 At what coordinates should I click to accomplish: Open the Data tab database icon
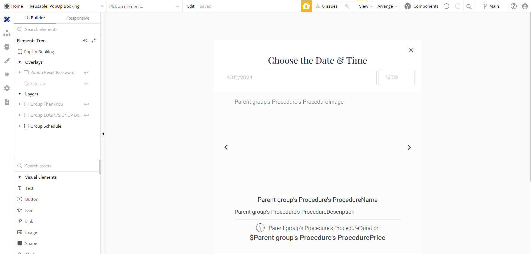tap(7, 47)
